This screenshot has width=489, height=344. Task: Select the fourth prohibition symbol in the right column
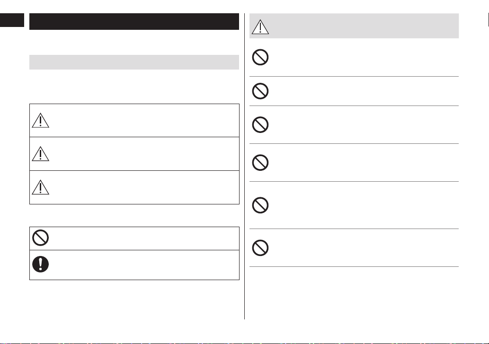[260, 162]
